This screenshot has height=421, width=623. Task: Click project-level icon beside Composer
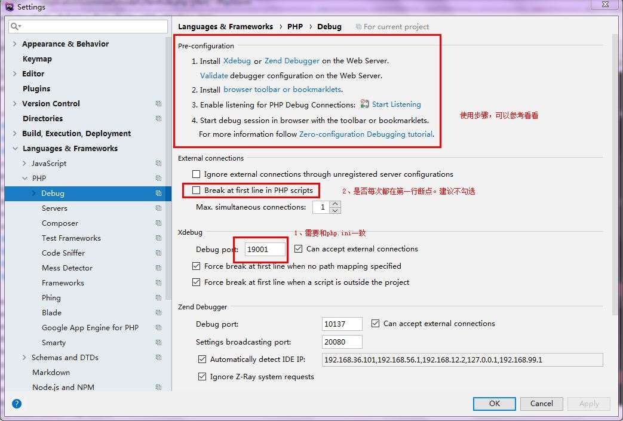pos(158,223)
